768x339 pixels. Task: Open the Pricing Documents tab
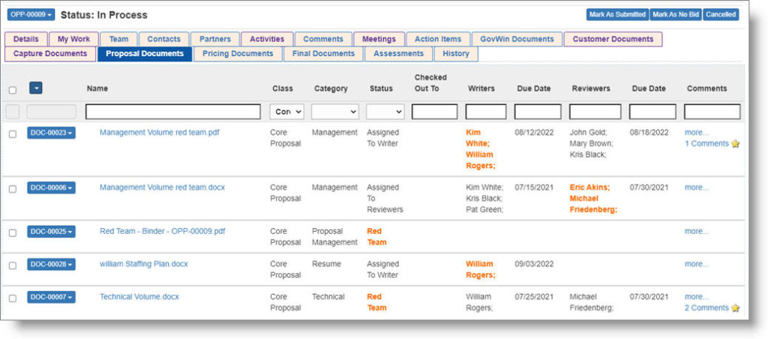coord(238,54)
